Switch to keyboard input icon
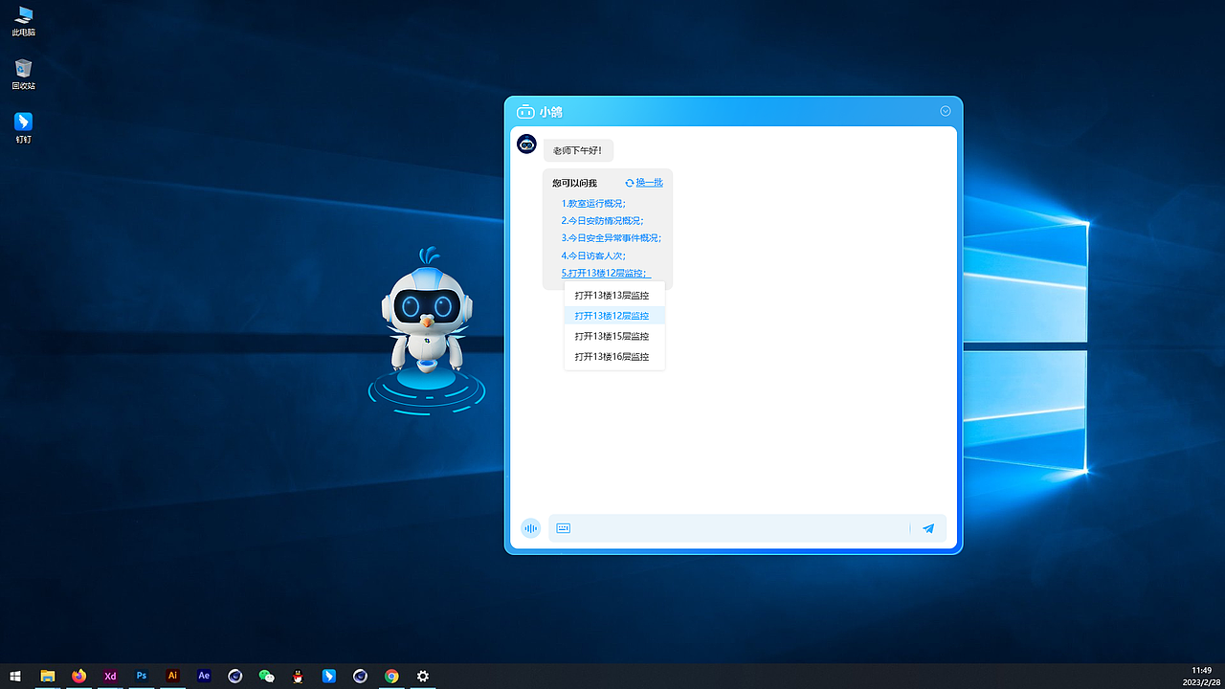Viewport: 1225px width, 689px height. [x=564, y=528]
